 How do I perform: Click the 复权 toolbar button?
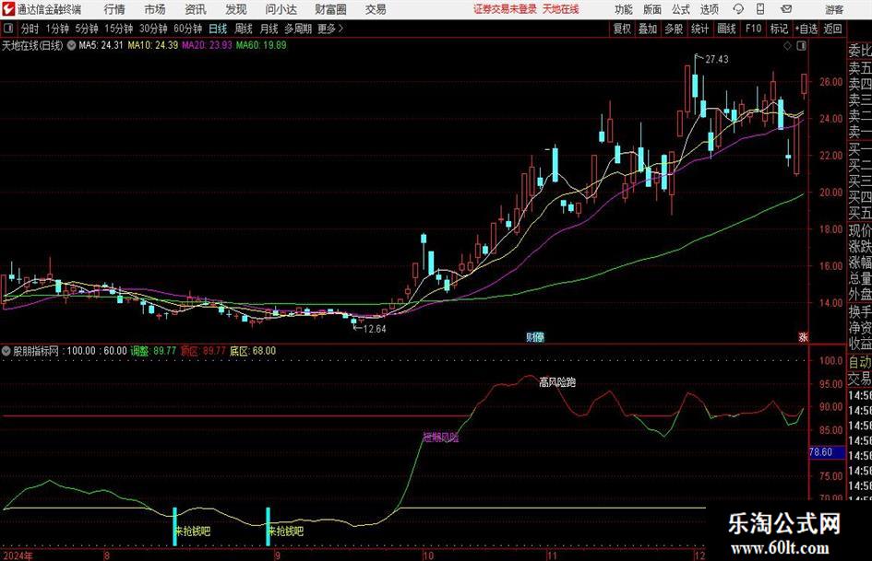point(622,29)
